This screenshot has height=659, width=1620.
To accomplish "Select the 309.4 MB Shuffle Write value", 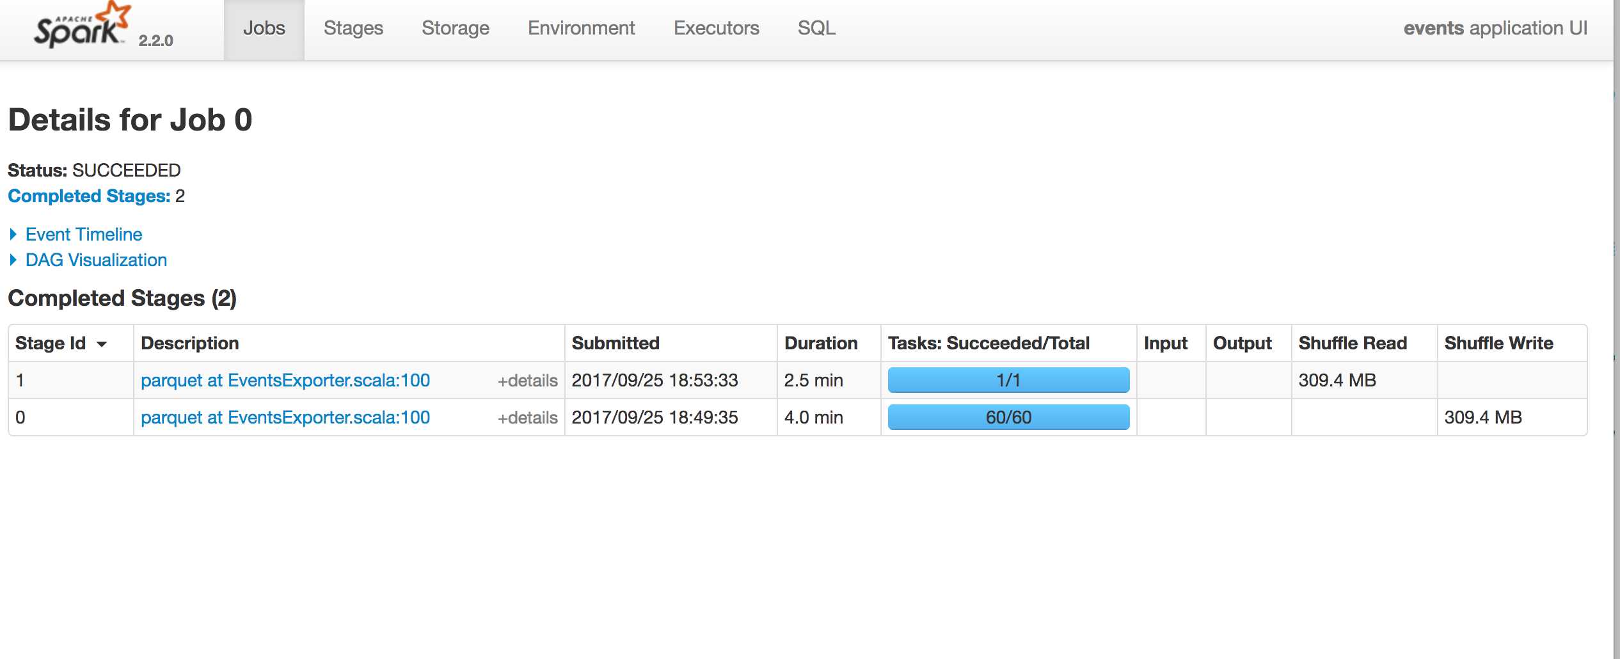I will coord(1483,417).
